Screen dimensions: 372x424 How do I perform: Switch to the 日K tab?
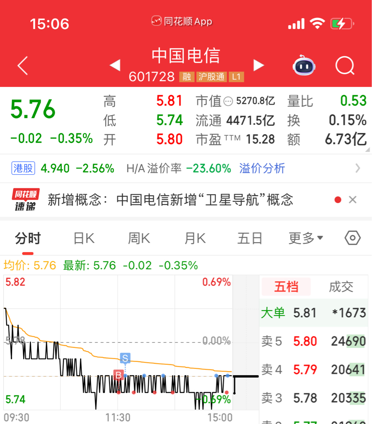click(x=84, y=238)
